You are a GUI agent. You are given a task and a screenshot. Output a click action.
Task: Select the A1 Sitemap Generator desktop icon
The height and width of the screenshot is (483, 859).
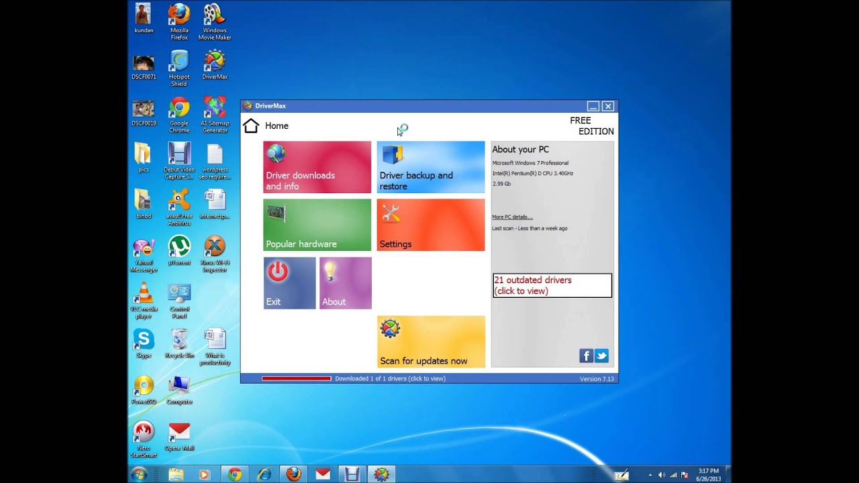click(215, 115)
